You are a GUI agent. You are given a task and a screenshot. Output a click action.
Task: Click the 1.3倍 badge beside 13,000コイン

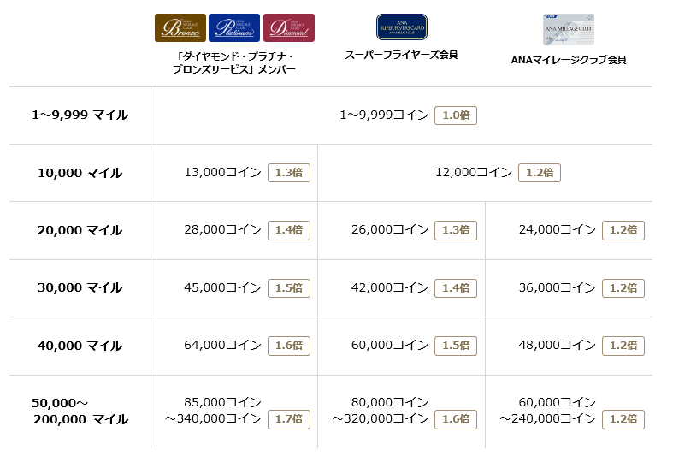(x=289, y=173)
